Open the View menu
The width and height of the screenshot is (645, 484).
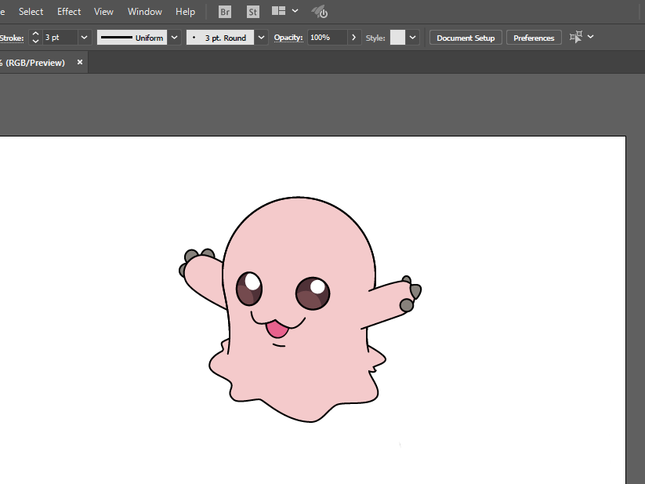tap(103, 12)
